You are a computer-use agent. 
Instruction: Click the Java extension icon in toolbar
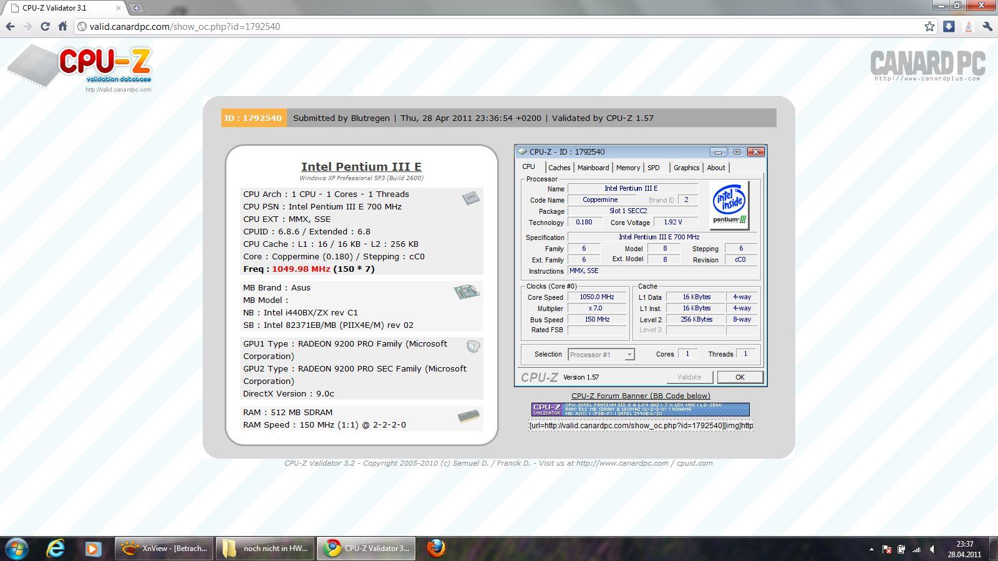point(968,26)
